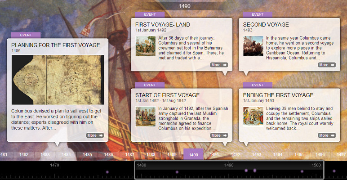
Task: Select the purple event dot near 1476
Action: pos(107,172)
